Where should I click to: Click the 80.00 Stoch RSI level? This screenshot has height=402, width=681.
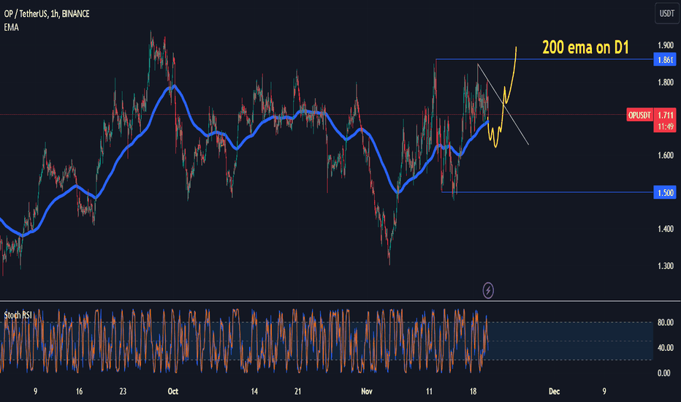tap(666, 322)
